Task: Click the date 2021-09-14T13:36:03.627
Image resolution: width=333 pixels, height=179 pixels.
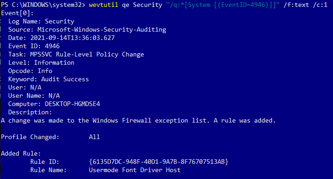Action: 72,38
